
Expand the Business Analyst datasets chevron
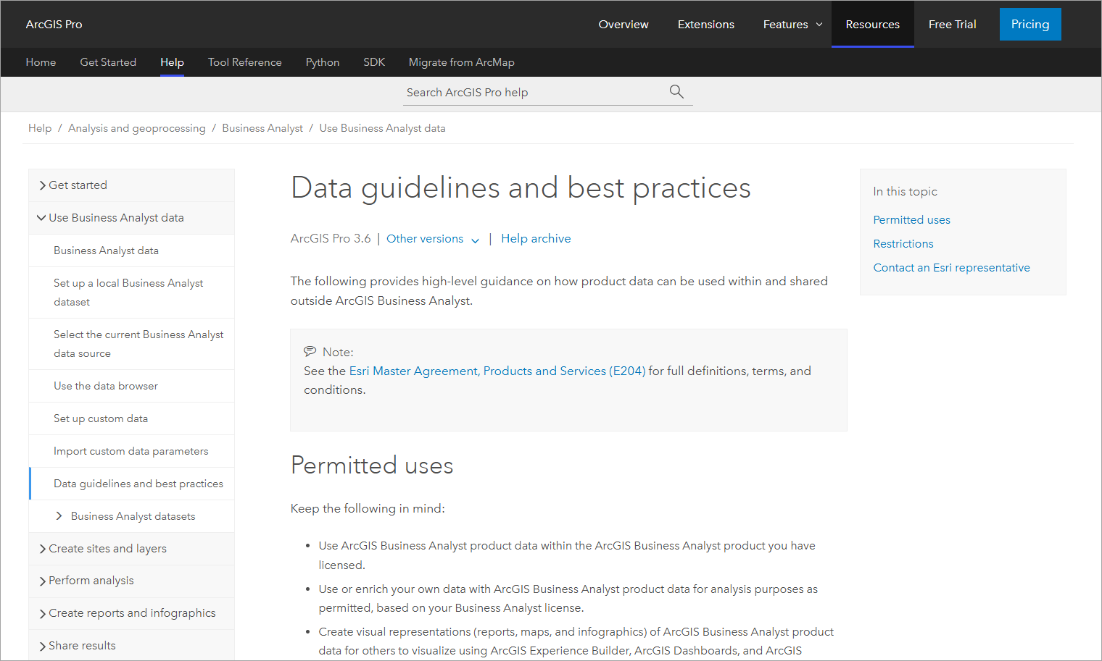point(59,516)
